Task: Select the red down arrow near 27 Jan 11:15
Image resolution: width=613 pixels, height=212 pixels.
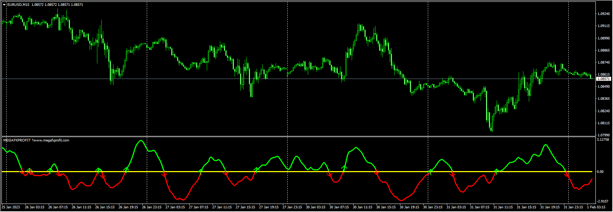Action: coord(225,174)
